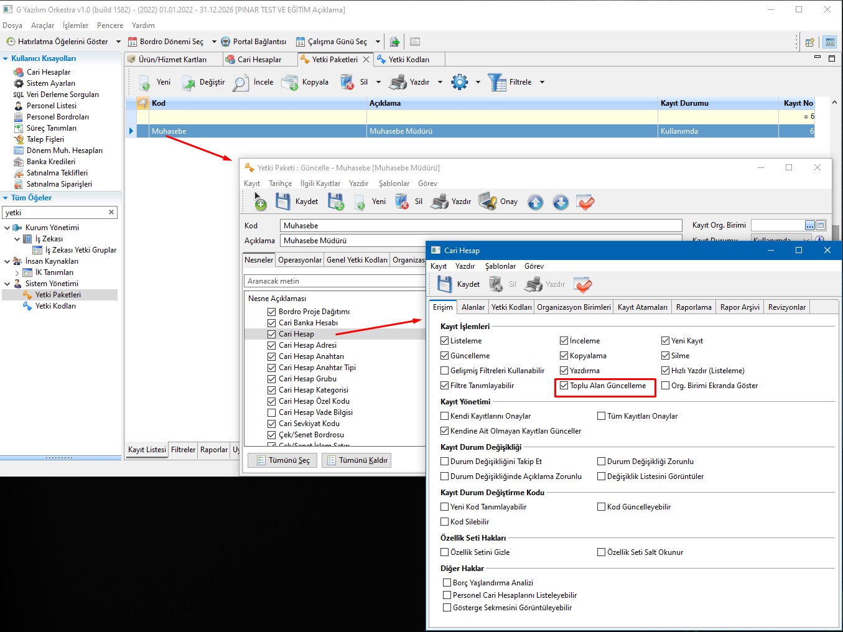Click the İncele magnifier icon
843x632 pixels.
[241, 83]
